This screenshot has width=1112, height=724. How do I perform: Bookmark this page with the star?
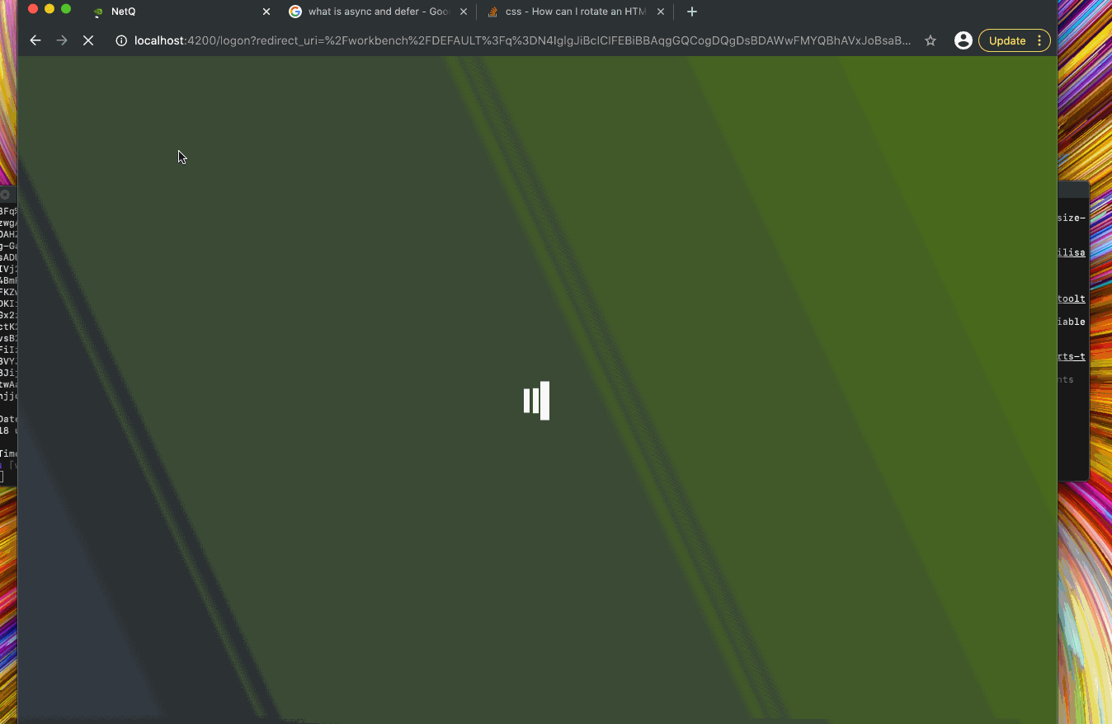[931, 40]
